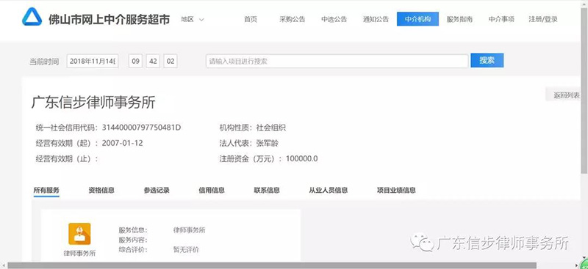
Task: Switch to the 从业人员信息 tab
Action: coord(329,190)
